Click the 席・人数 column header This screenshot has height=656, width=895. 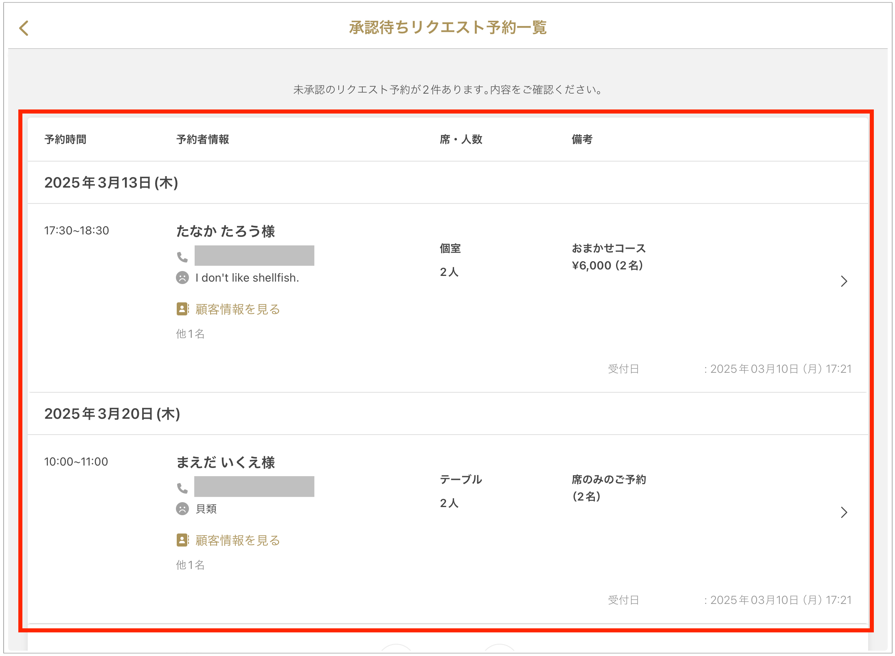click(x=461, y=140)
